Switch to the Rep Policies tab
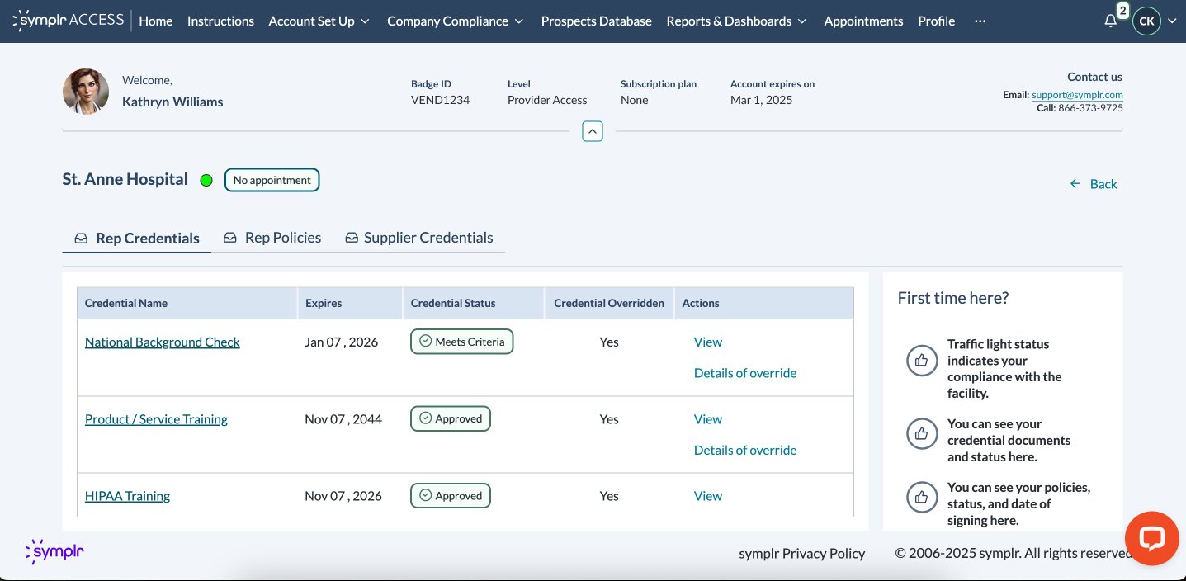Viewport: 1186px width, 581px height. tap(272, 238)
